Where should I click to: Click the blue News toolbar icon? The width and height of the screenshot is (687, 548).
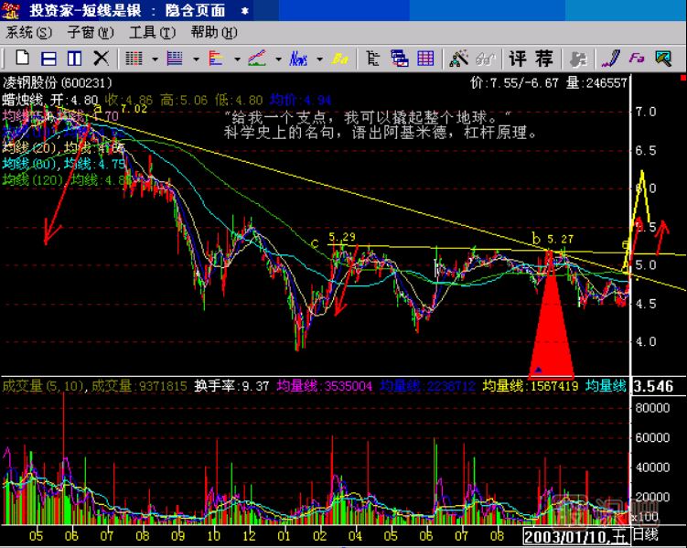tap(298, 59)
